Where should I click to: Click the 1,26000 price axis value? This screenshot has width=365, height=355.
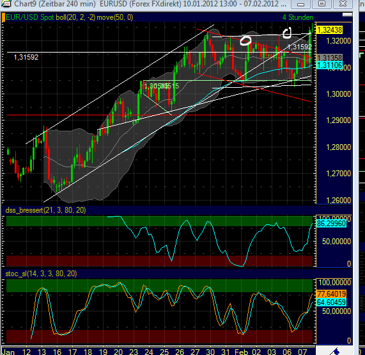coord(338,201)
